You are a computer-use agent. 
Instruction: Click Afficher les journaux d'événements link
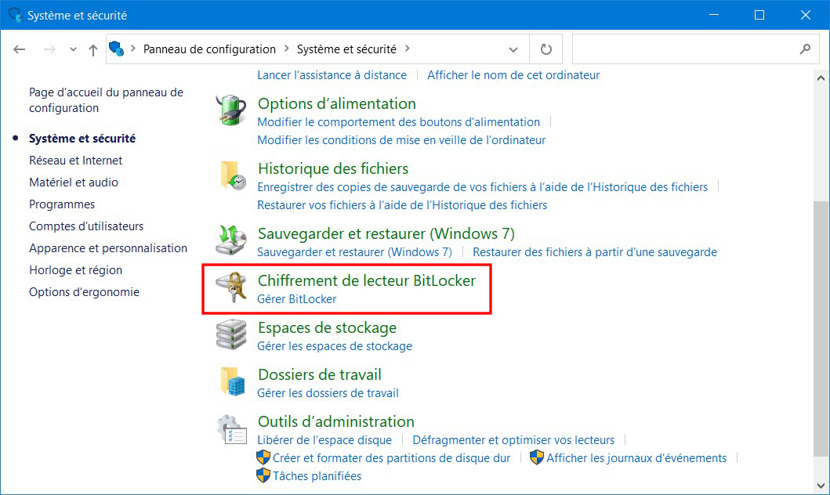coord(636,458)
